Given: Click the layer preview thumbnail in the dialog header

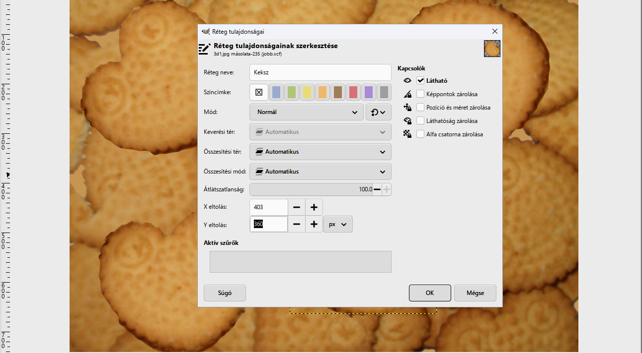Looking at the screenshot, I should [x=492, y=49].
